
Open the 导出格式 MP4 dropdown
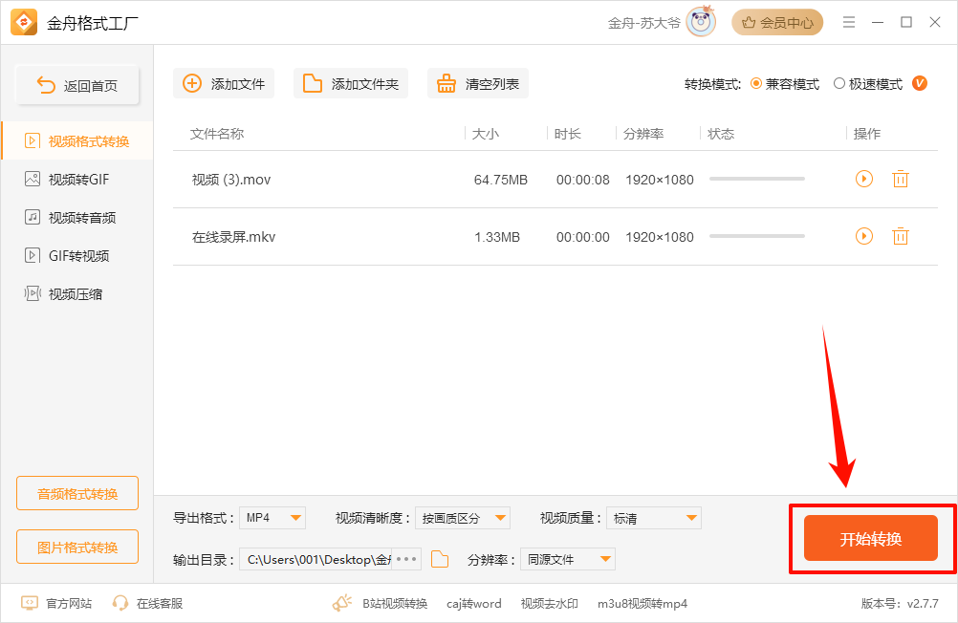[x=272, y=518]
